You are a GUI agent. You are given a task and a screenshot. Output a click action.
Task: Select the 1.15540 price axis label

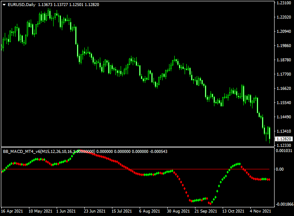click(x=284, y=103)
